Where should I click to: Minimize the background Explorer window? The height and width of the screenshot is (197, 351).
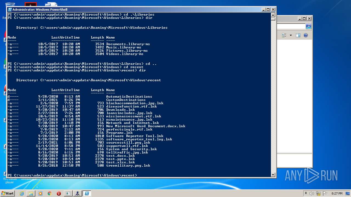300,19
